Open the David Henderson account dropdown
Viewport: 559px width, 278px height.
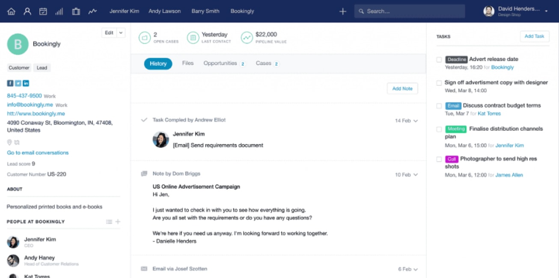coord(547,12)
